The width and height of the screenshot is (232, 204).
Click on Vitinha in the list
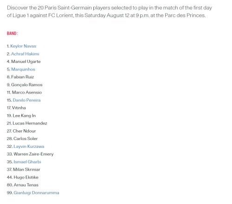[x=16, y=108]
